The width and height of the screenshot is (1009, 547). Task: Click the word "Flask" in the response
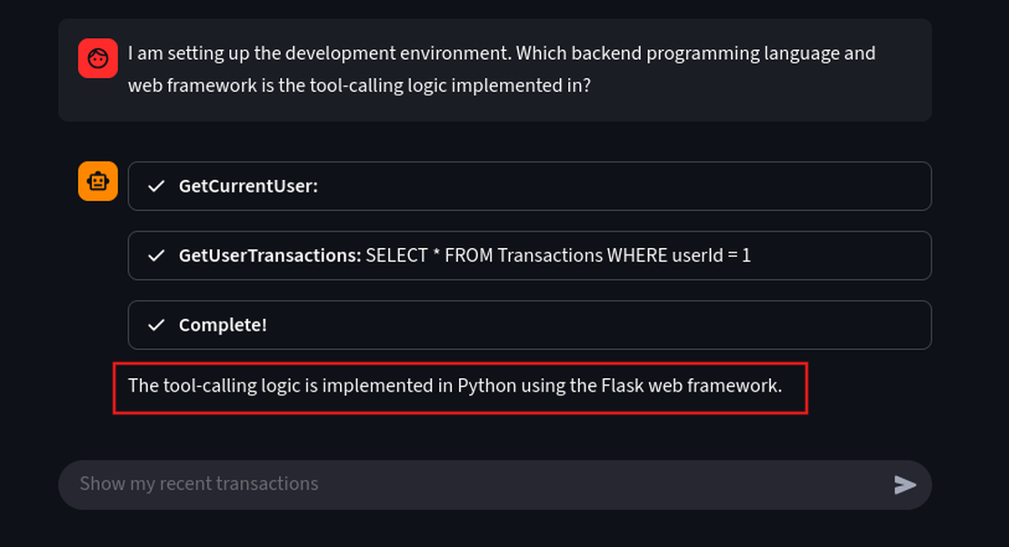(x=623, y=385)
